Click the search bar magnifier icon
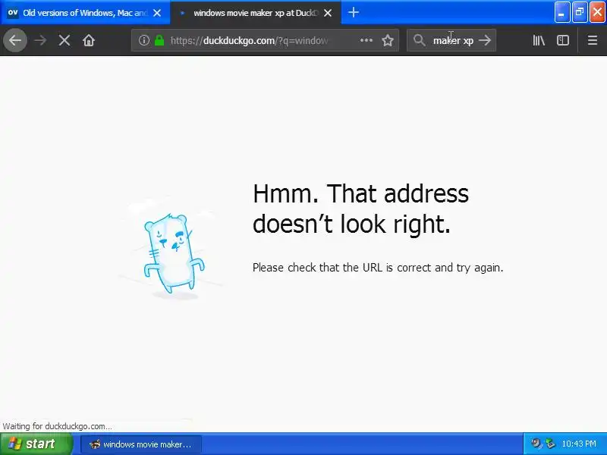The height and width of the screenshot is (455, 607). tap(419, 40)
